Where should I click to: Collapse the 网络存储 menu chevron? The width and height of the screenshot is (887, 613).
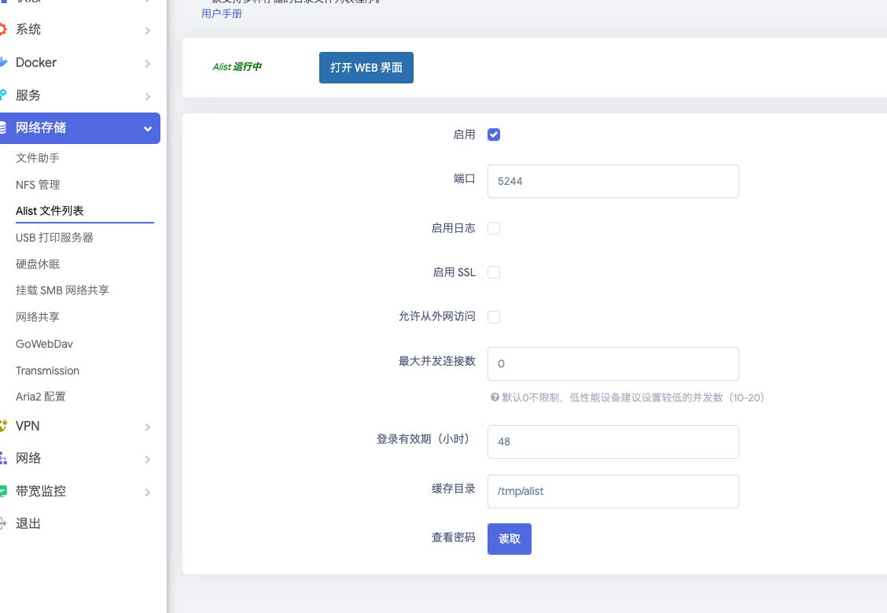point(147,127)
